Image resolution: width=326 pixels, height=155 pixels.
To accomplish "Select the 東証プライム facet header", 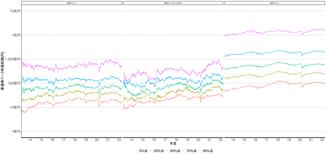I will pyautogui.click(x=274, y=3).
